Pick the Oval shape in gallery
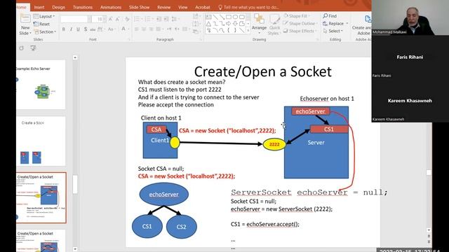 pyautogui.click(x=236, y=17)
